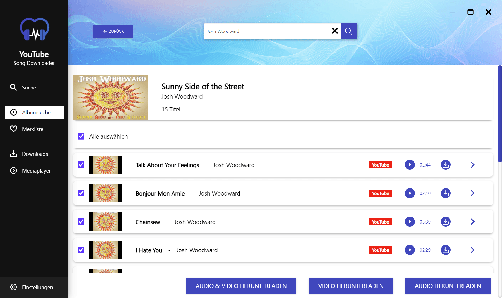This screenshot has width=502, height=298.
Task: Select the Talk About Your Feelings title text
Action: tap(167, 165)
